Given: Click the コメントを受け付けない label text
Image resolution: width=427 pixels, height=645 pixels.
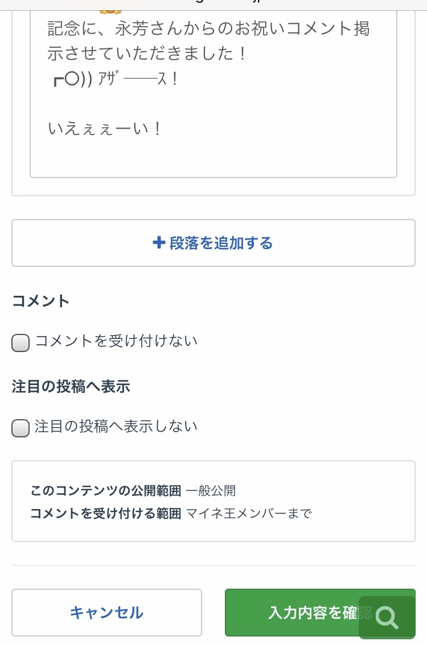Looking at the screenshot, I should tap(116, 341).
